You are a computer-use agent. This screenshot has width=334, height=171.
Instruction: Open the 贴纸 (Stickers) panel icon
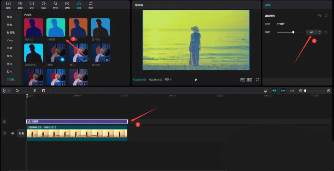pos(44,5)
